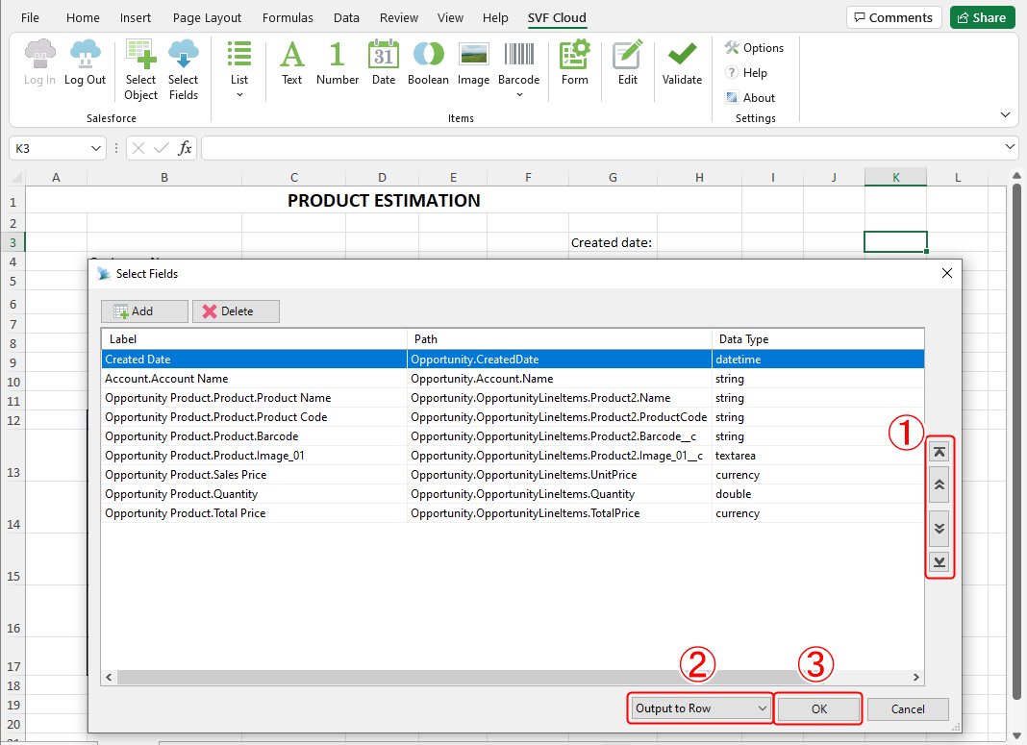The width and height of the screenshot is (1027, 745).
Task: Move selected field down one
Action: point(939,529)
